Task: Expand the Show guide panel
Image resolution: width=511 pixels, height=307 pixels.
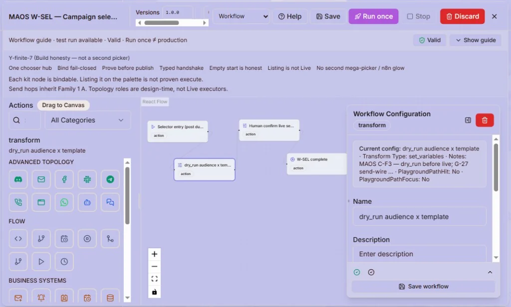Action: click(476, 40)
